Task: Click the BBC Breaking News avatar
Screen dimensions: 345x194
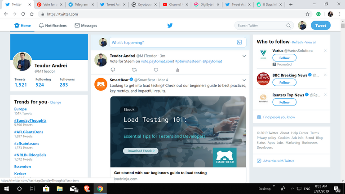Action: [x=263, y=79]
